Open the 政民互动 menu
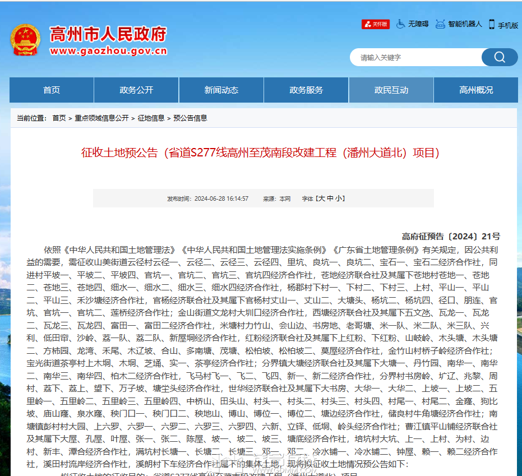Screen dimensions: 522x476 (x=391, y=90)
